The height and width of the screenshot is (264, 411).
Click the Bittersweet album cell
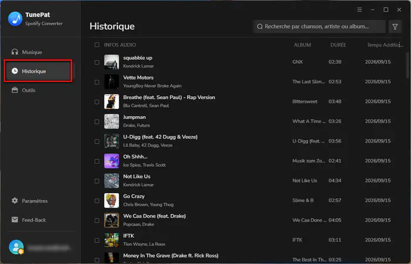pyautogui.click(x=305, y=101)
